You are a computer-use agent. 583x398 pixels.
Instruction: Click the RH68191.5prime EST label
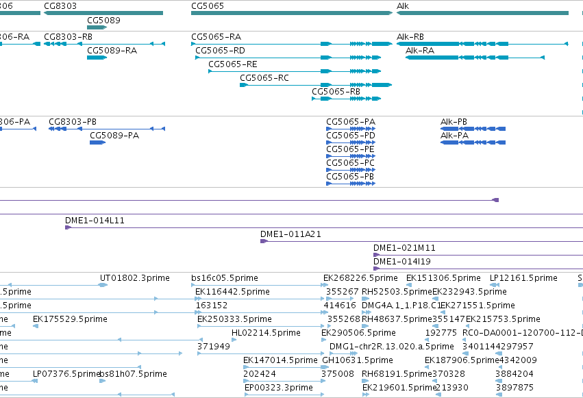click(397, 375)
